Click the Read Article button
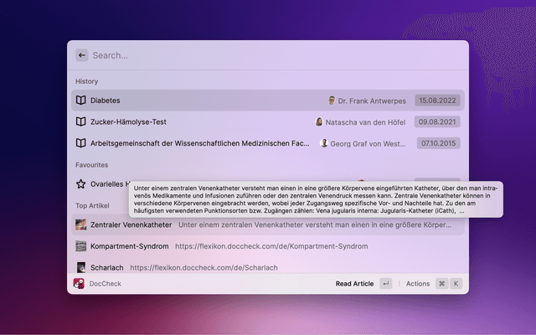 [x=354, y=284]
